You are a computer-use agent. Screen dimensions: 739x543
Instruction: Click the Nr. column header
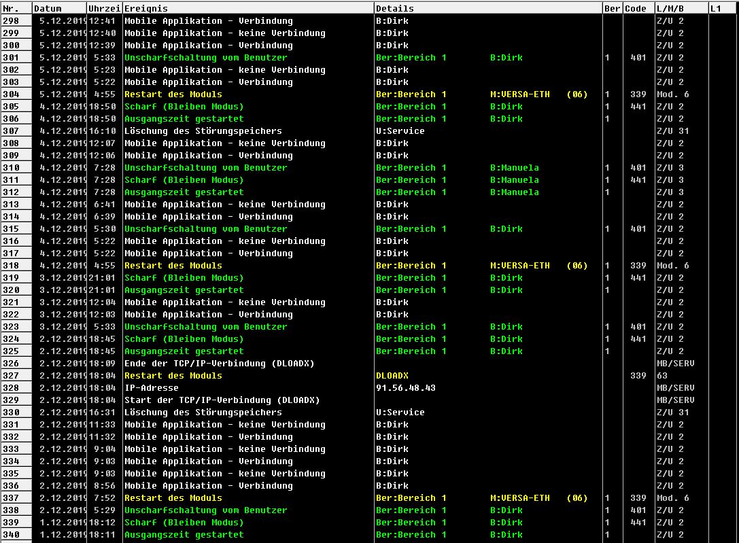coord(16,8)
